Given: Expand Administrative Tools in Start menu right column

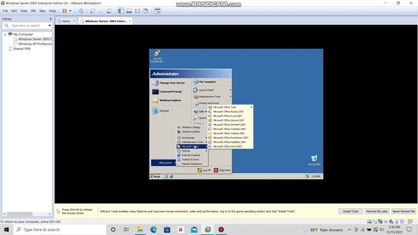Looking at the screenshot, I should pyautogui.click(x=212, y=97).
